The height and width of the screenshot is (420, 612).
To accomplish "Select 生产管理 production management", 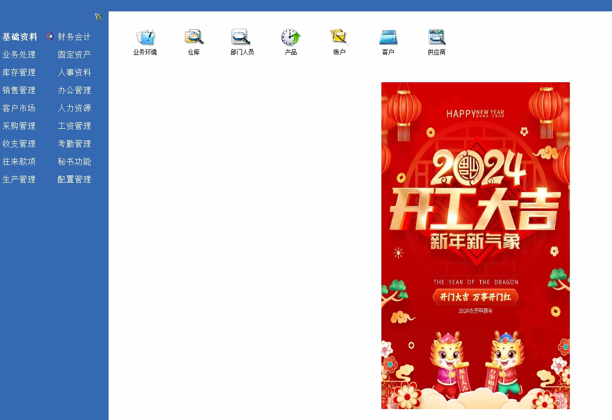I will pyautogui.click(x=19, y=180).
